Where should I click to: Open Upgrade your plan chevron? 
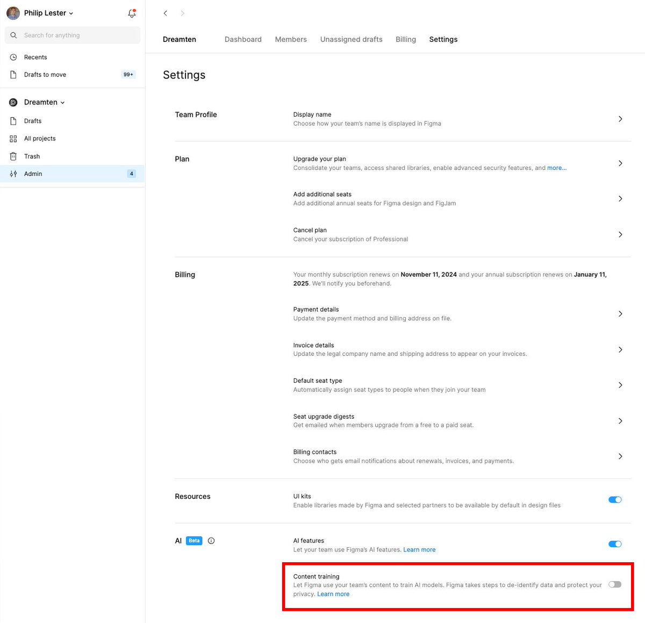(x=620, y=163)
